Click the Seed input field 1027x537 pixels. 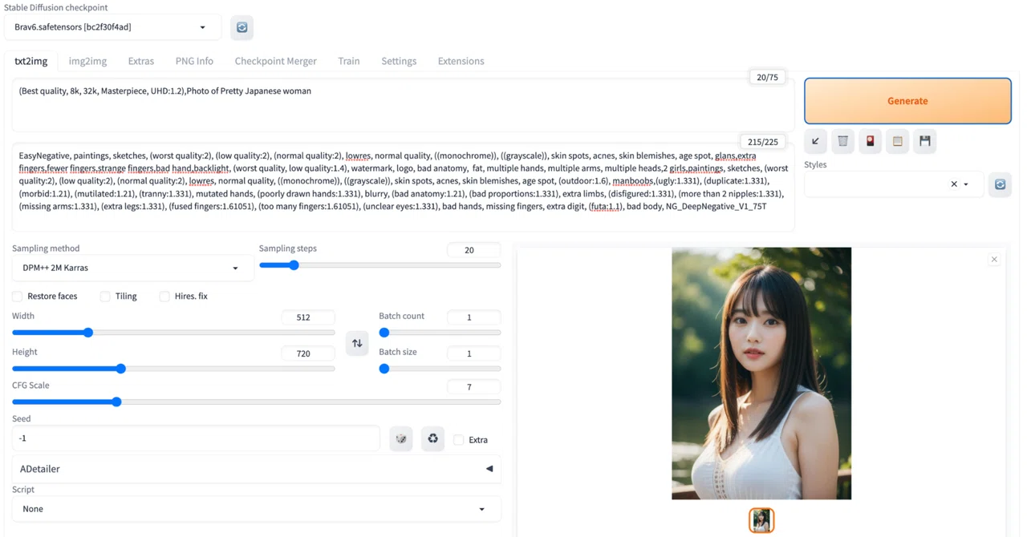196,438
